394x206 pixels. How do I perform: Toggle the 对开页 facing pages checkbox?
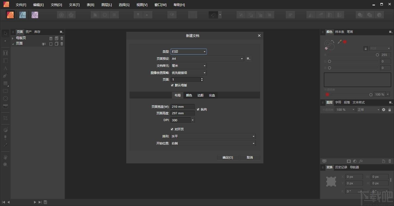[172, 129]
